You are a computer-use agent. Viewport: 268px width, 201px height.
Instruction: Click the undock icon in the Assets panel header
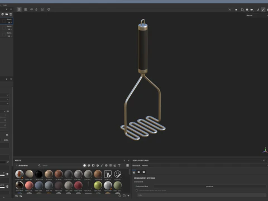coord(125,160)
